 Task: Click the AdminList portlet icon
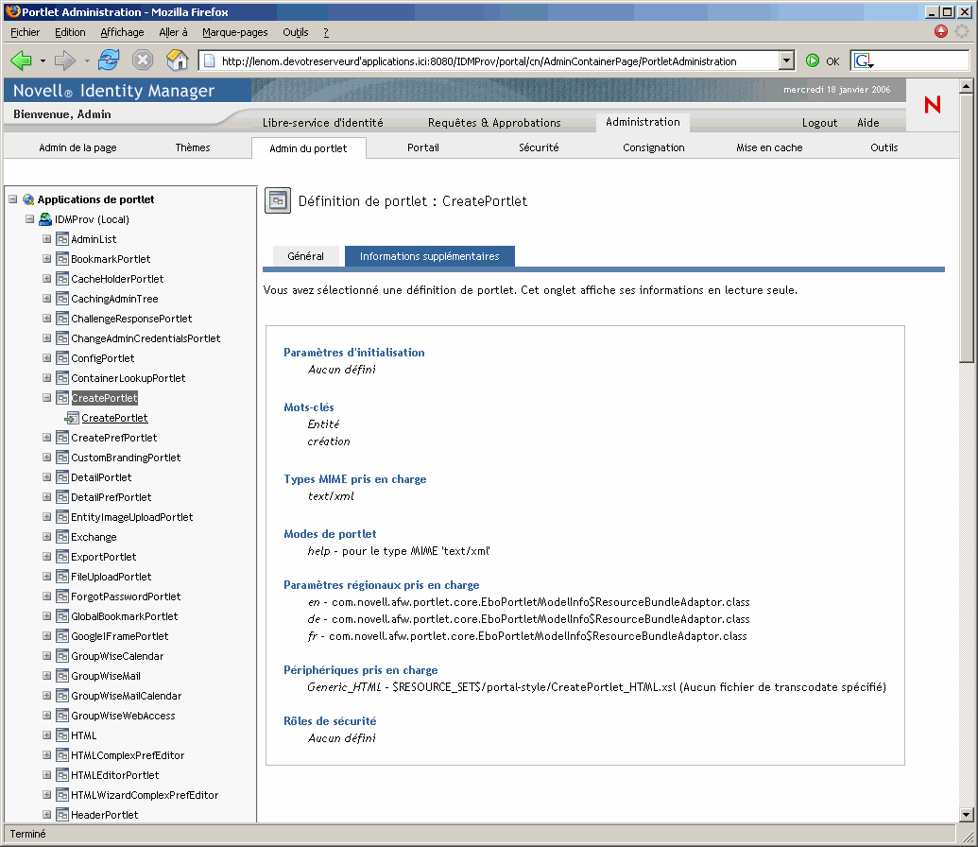[x=61, y=239]
